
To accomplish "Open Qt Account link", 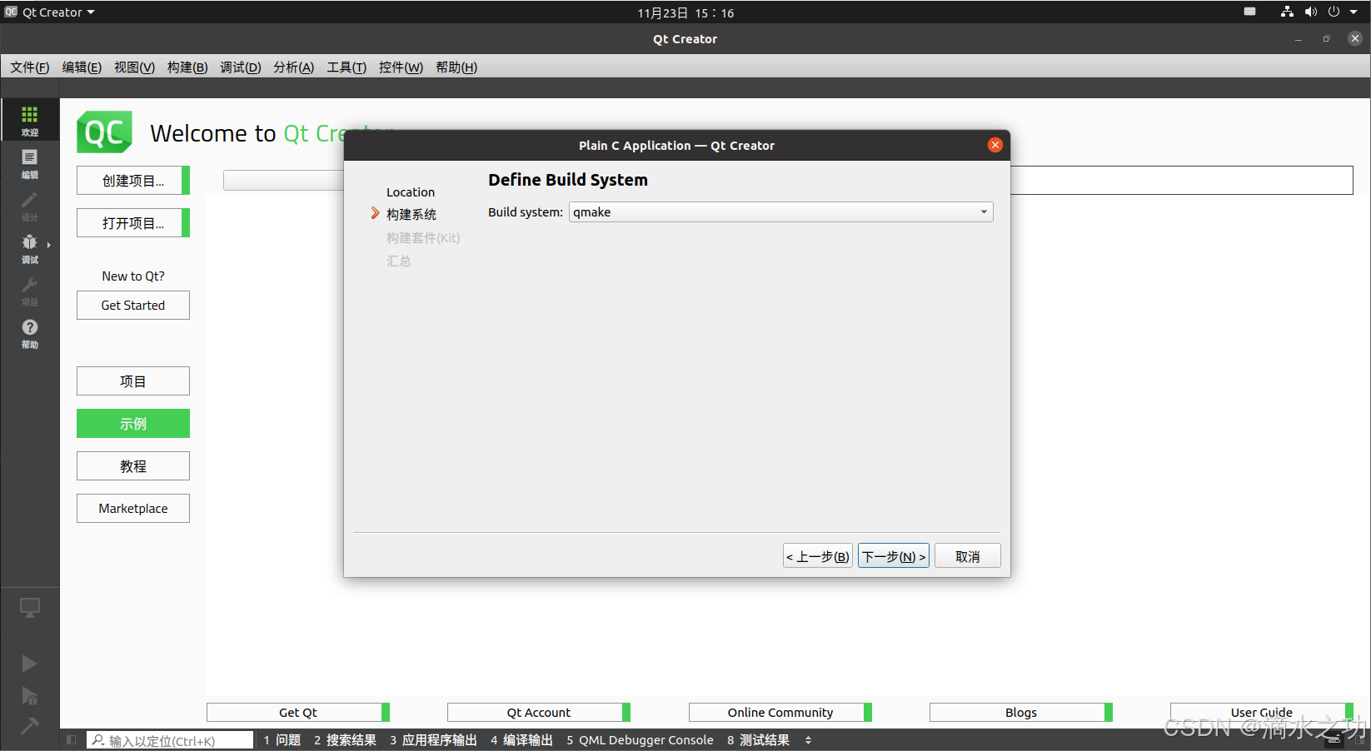I will (x=539, y=713).
